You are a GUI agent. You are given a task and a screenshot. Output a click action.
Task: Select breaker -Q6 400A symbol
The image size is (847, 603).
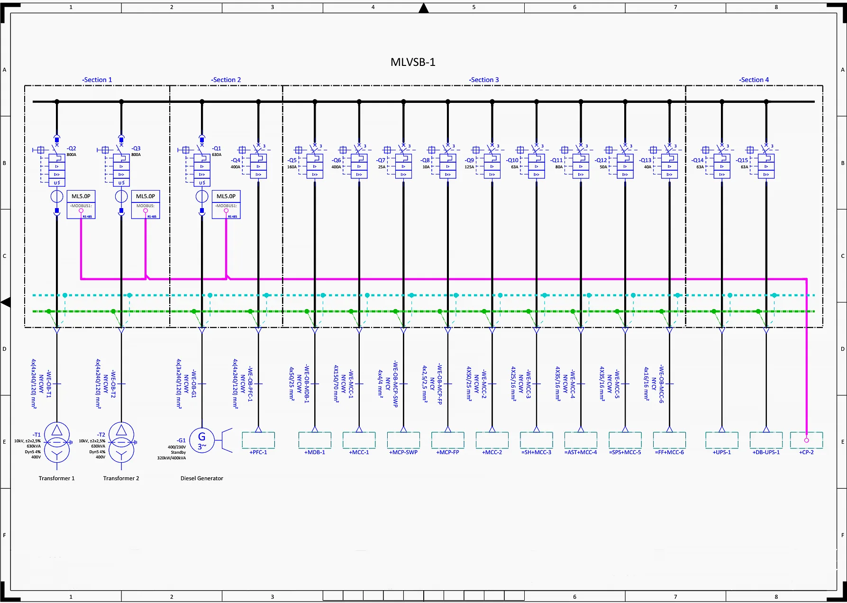(x=359, y=161)
